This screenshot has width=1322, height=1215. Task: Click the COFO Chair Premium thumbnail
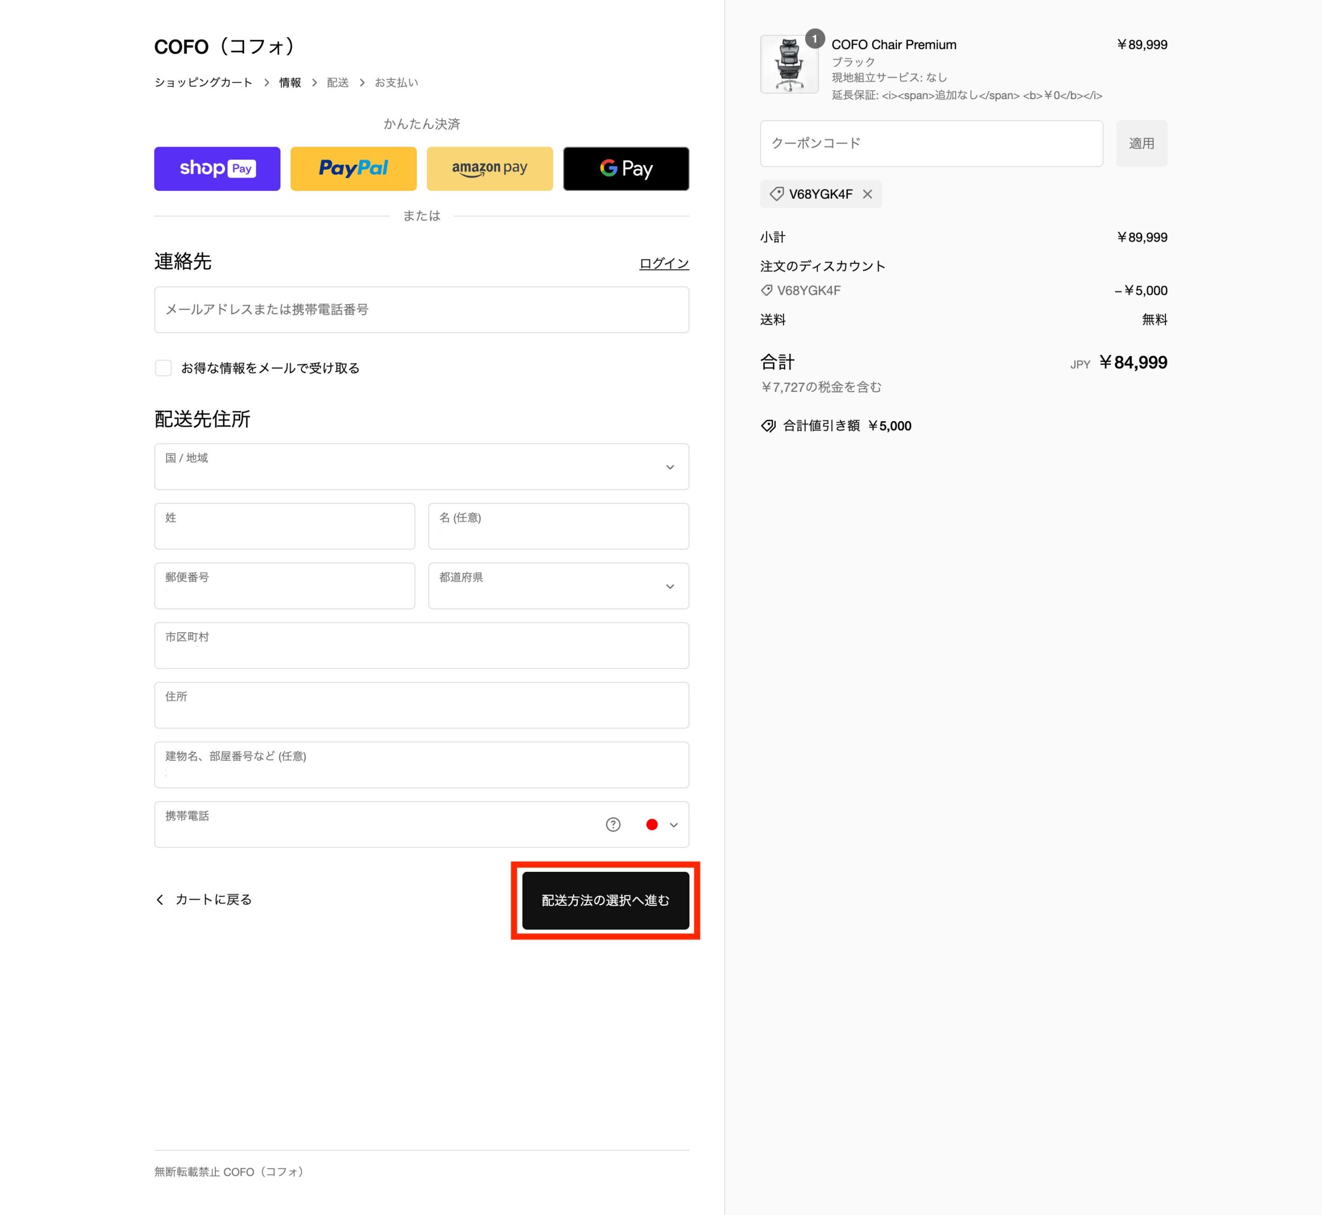coord(789,64)
